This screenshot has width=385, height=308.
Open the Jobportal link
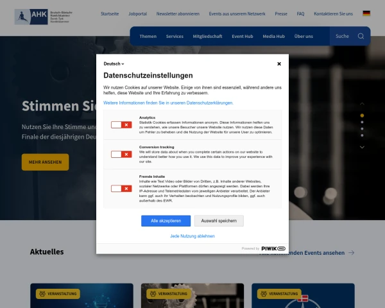(x=137, y=13)
